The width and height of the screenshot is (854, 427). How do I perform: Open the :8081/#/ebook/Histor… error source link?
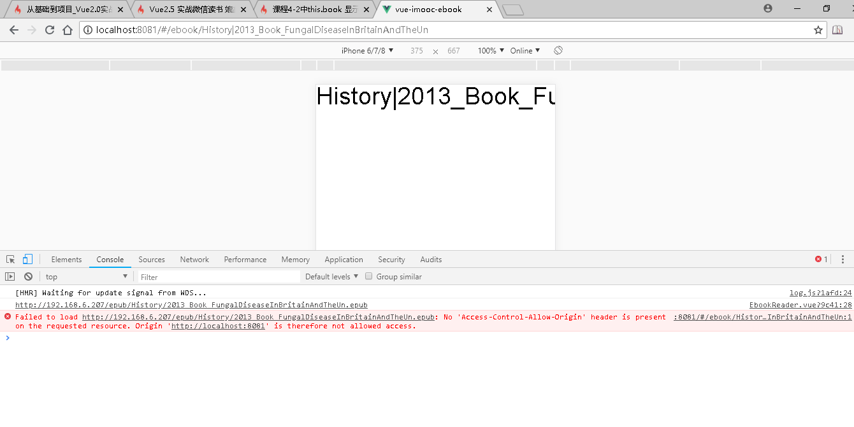[x=763, y=317]
